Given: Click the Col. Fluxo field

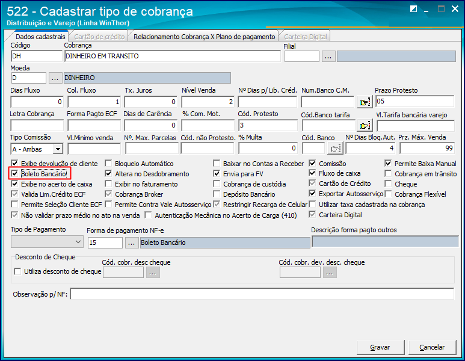Looking at the screenshot, I should click(x=94, y=102).
